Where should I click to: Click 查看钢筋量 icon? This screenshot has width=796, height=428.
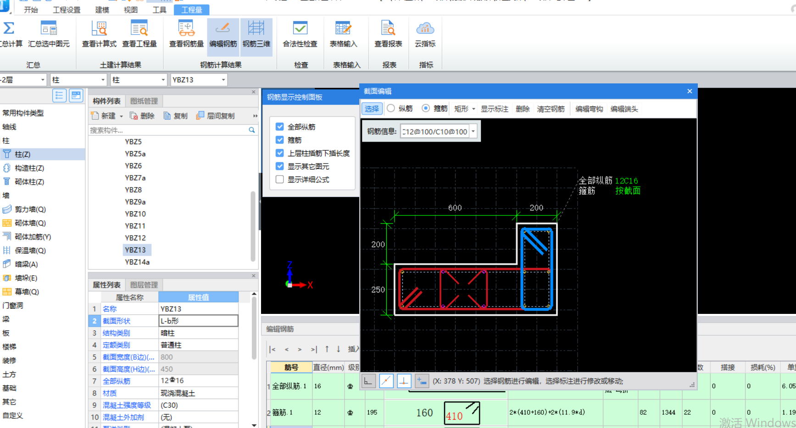tap(186, 34)
